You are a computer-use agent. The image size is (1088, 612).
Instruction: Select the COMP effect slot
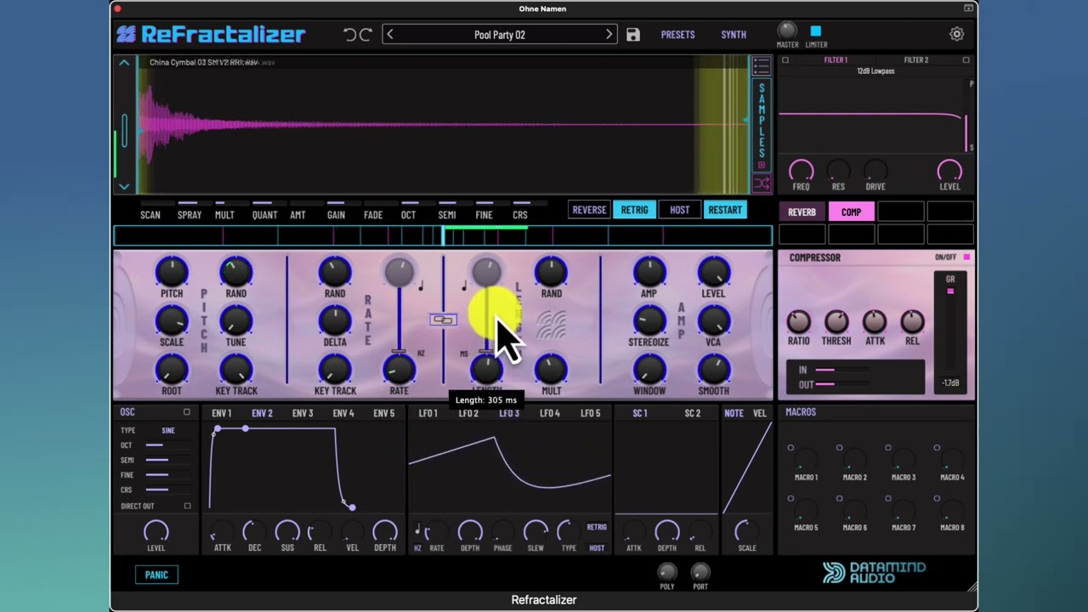851,212
